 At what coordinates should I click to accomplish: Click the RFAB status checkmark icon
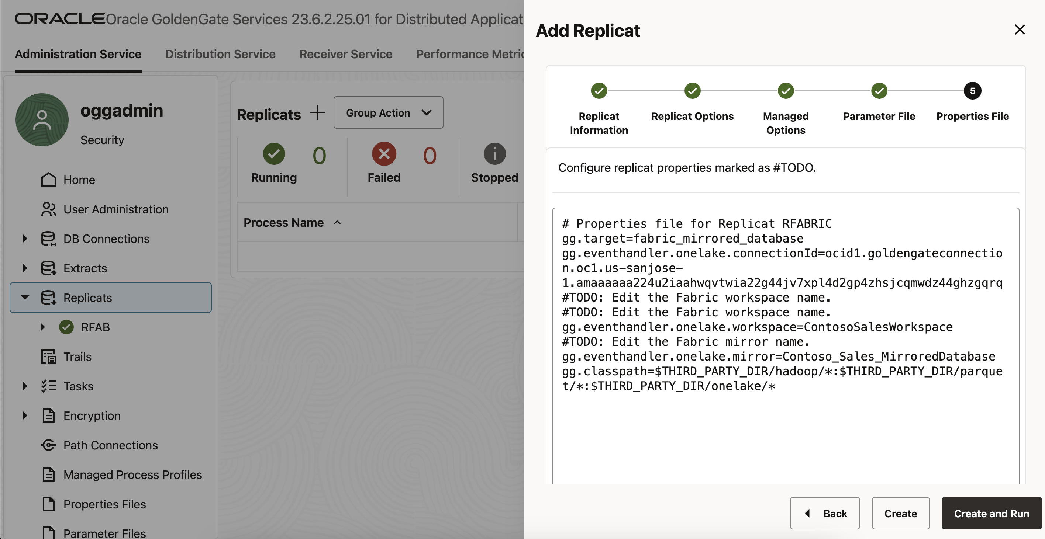point(66,327)
